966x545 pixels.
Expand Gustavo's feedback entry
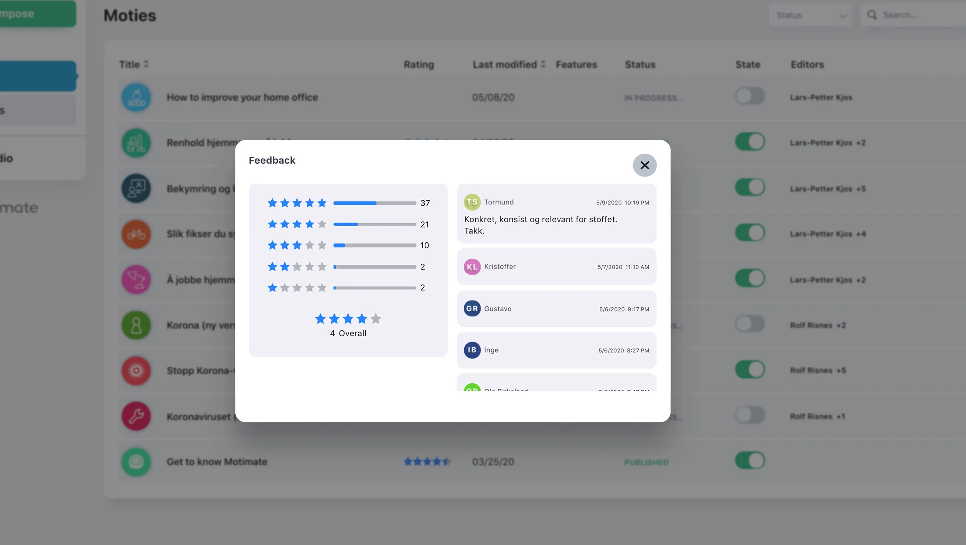(x=556, y=309)
